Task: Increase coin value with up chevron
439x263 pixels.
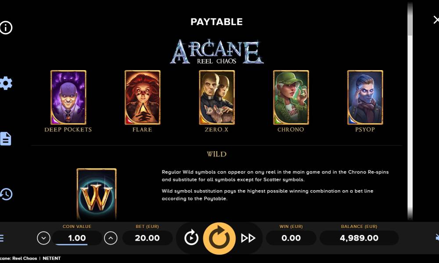Action: pyautogui.click(x=111, y=238)
